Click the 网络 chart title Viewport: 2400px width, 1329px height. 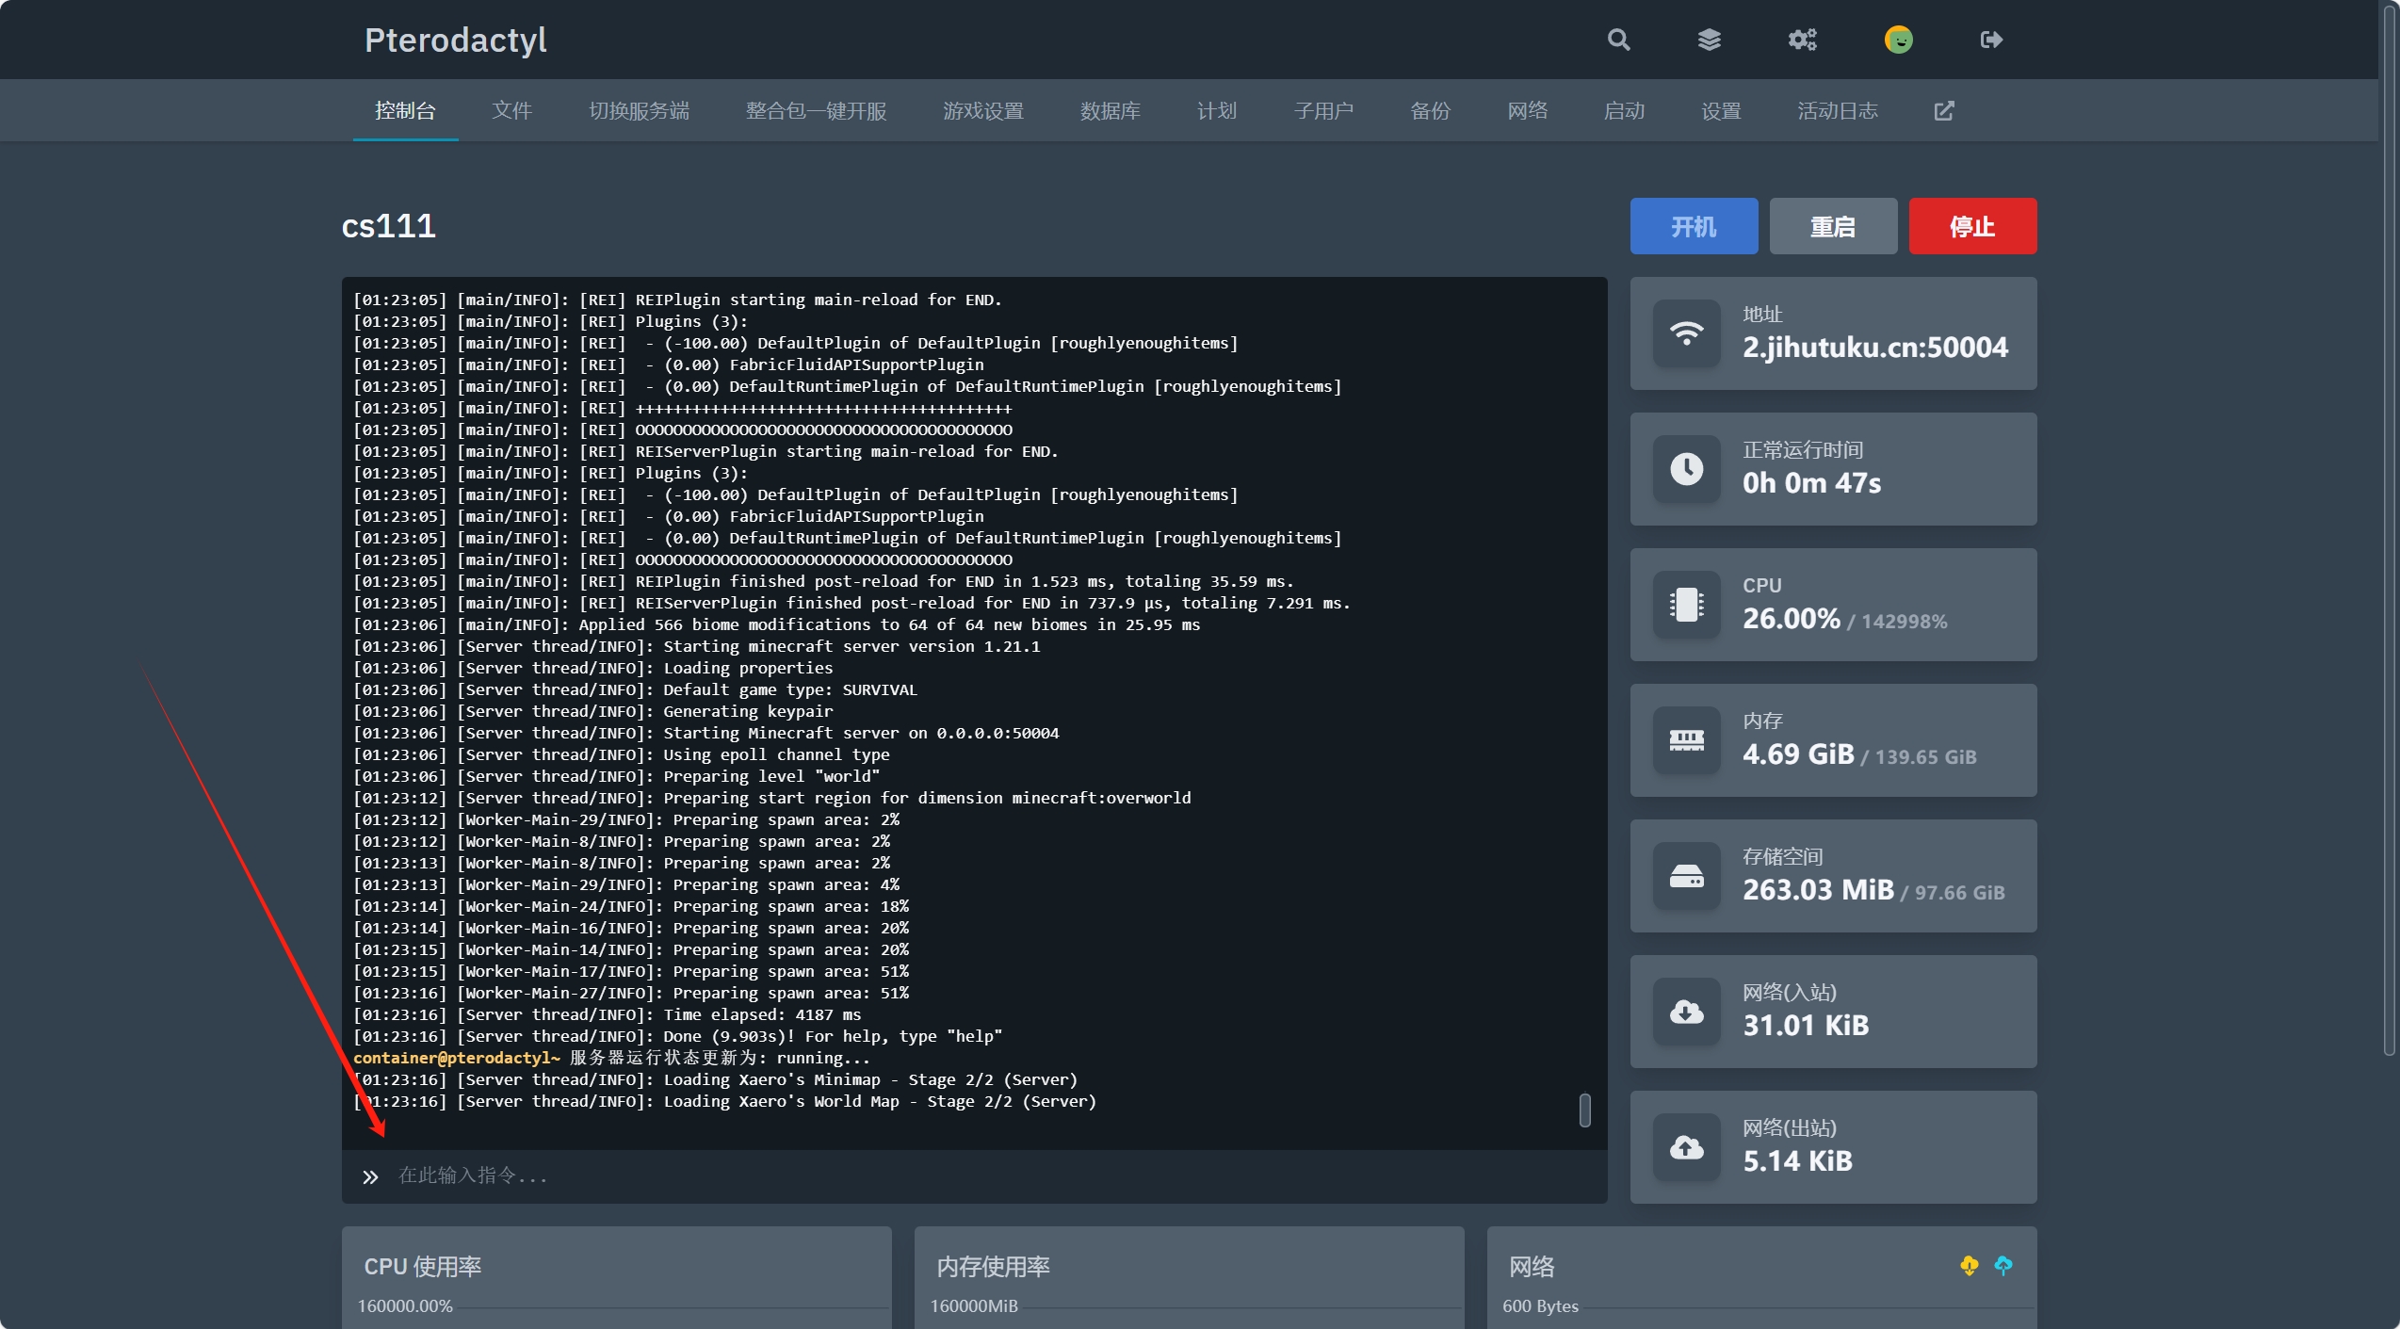tap(1532, 1267)
